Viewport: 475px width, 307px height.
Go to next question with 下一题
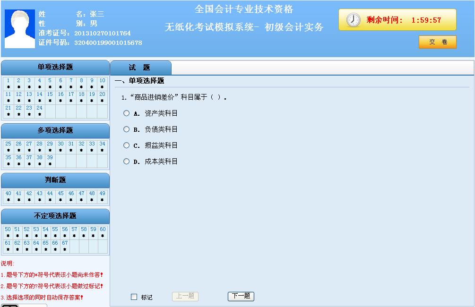coord(241,296)
